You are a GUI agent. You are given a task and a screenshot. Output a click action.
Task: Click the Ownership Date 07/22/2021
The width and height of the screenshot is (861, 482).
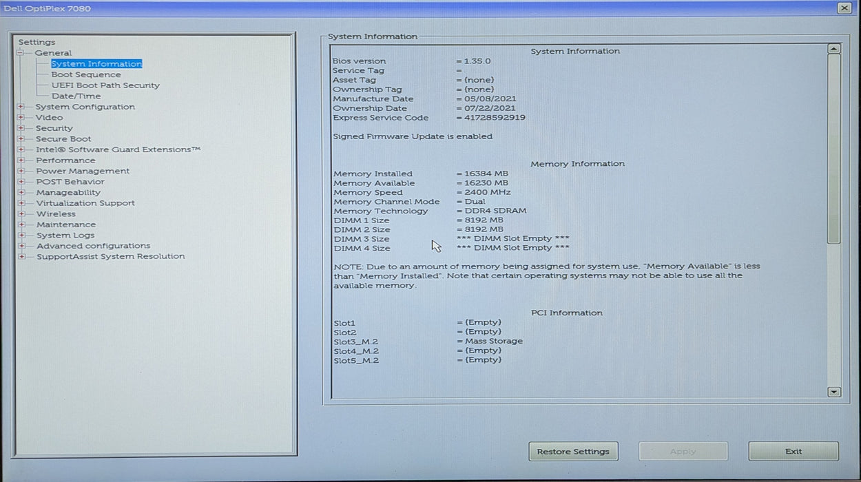pyautogui.click(x=490, y=108)
